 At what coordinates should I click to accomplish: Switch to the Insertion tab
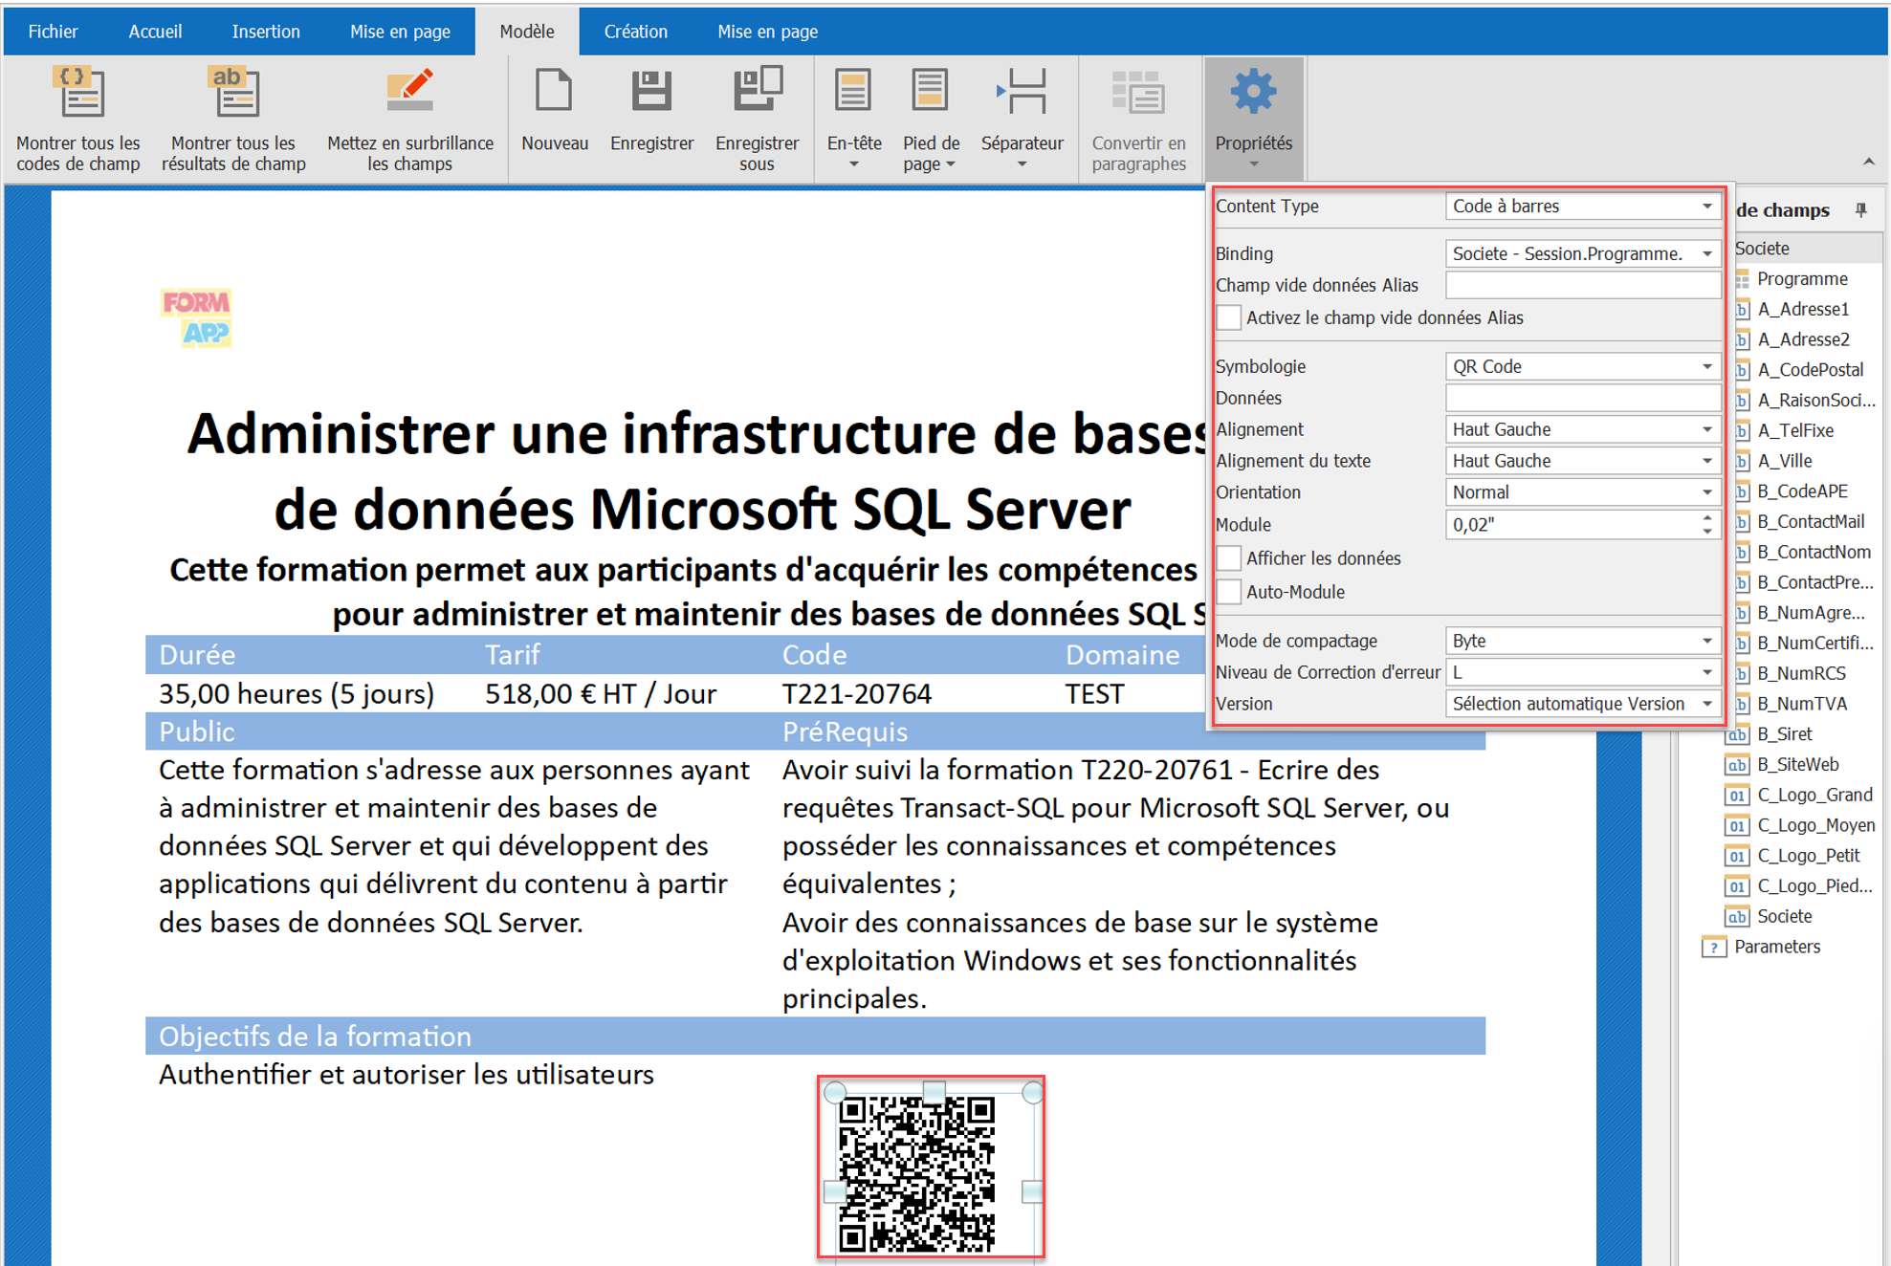coord(265,32)
